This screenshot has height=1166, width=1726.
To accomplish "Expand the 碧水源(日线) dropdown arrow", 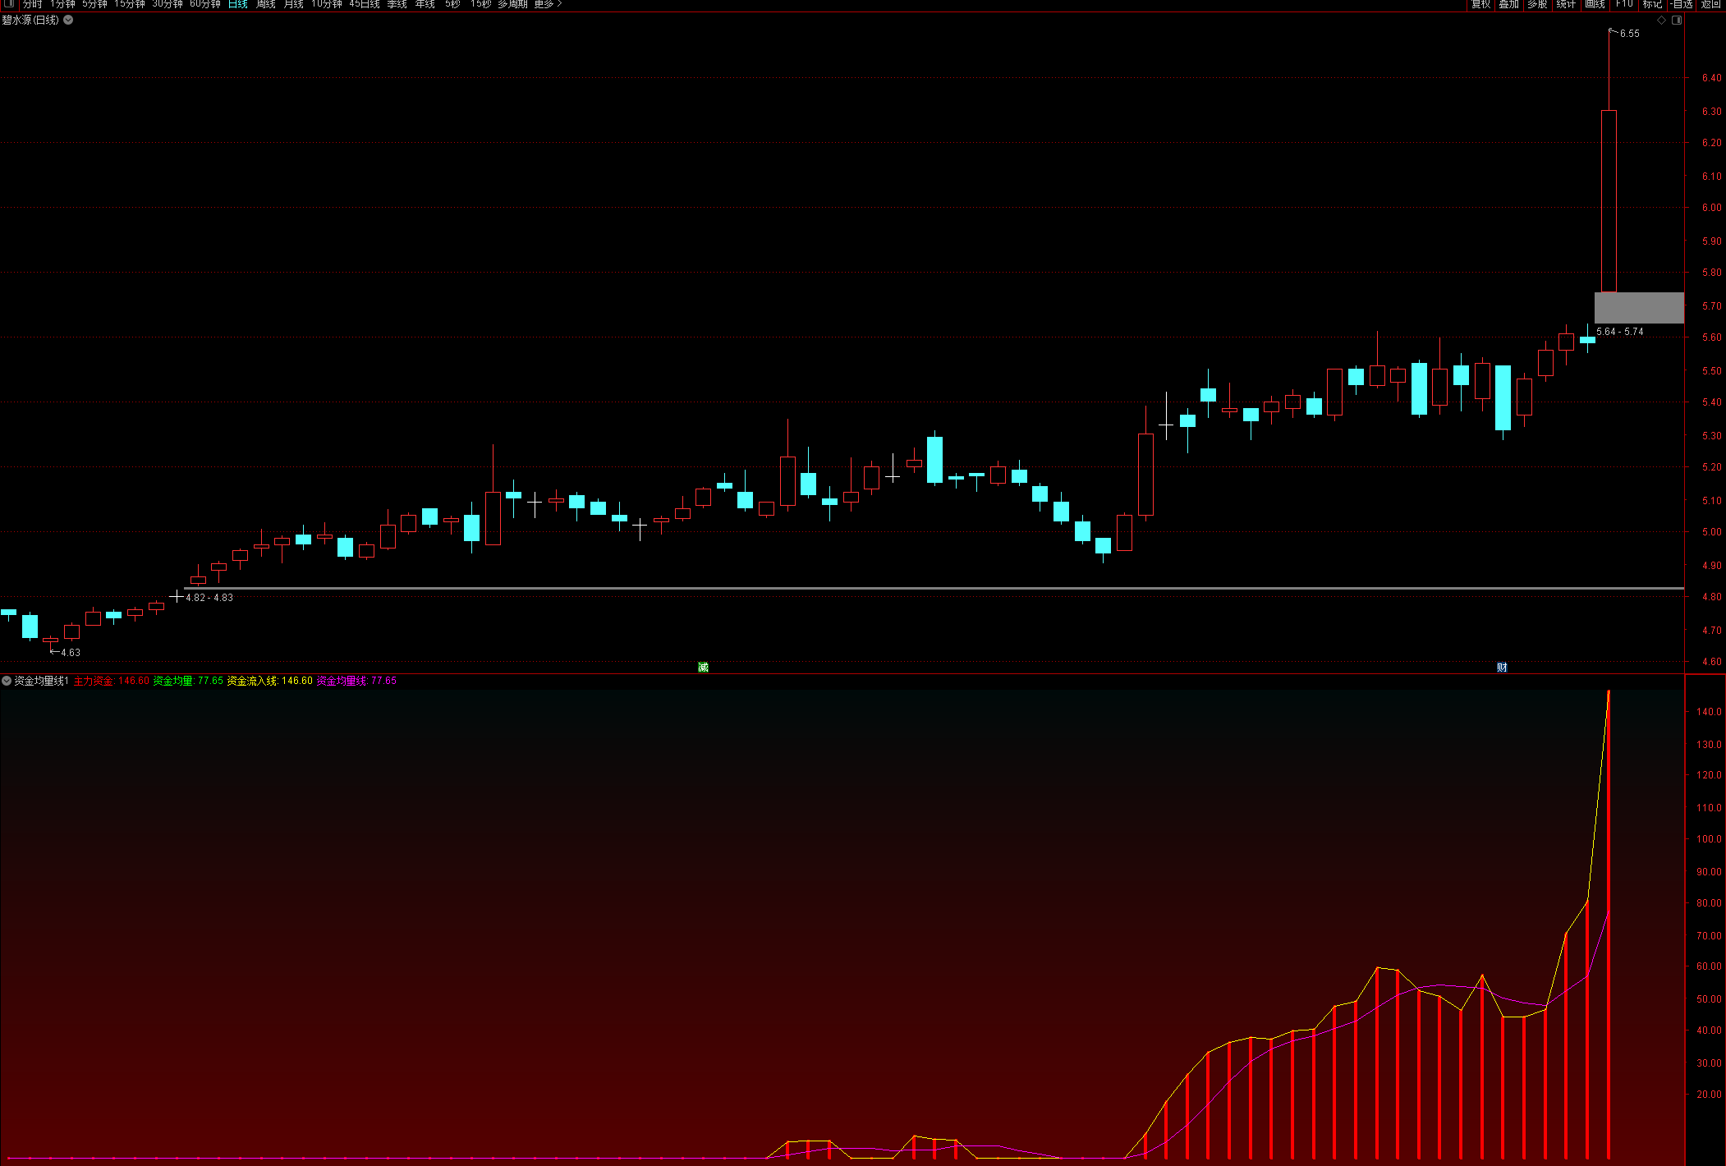I will tap(68, 21).
